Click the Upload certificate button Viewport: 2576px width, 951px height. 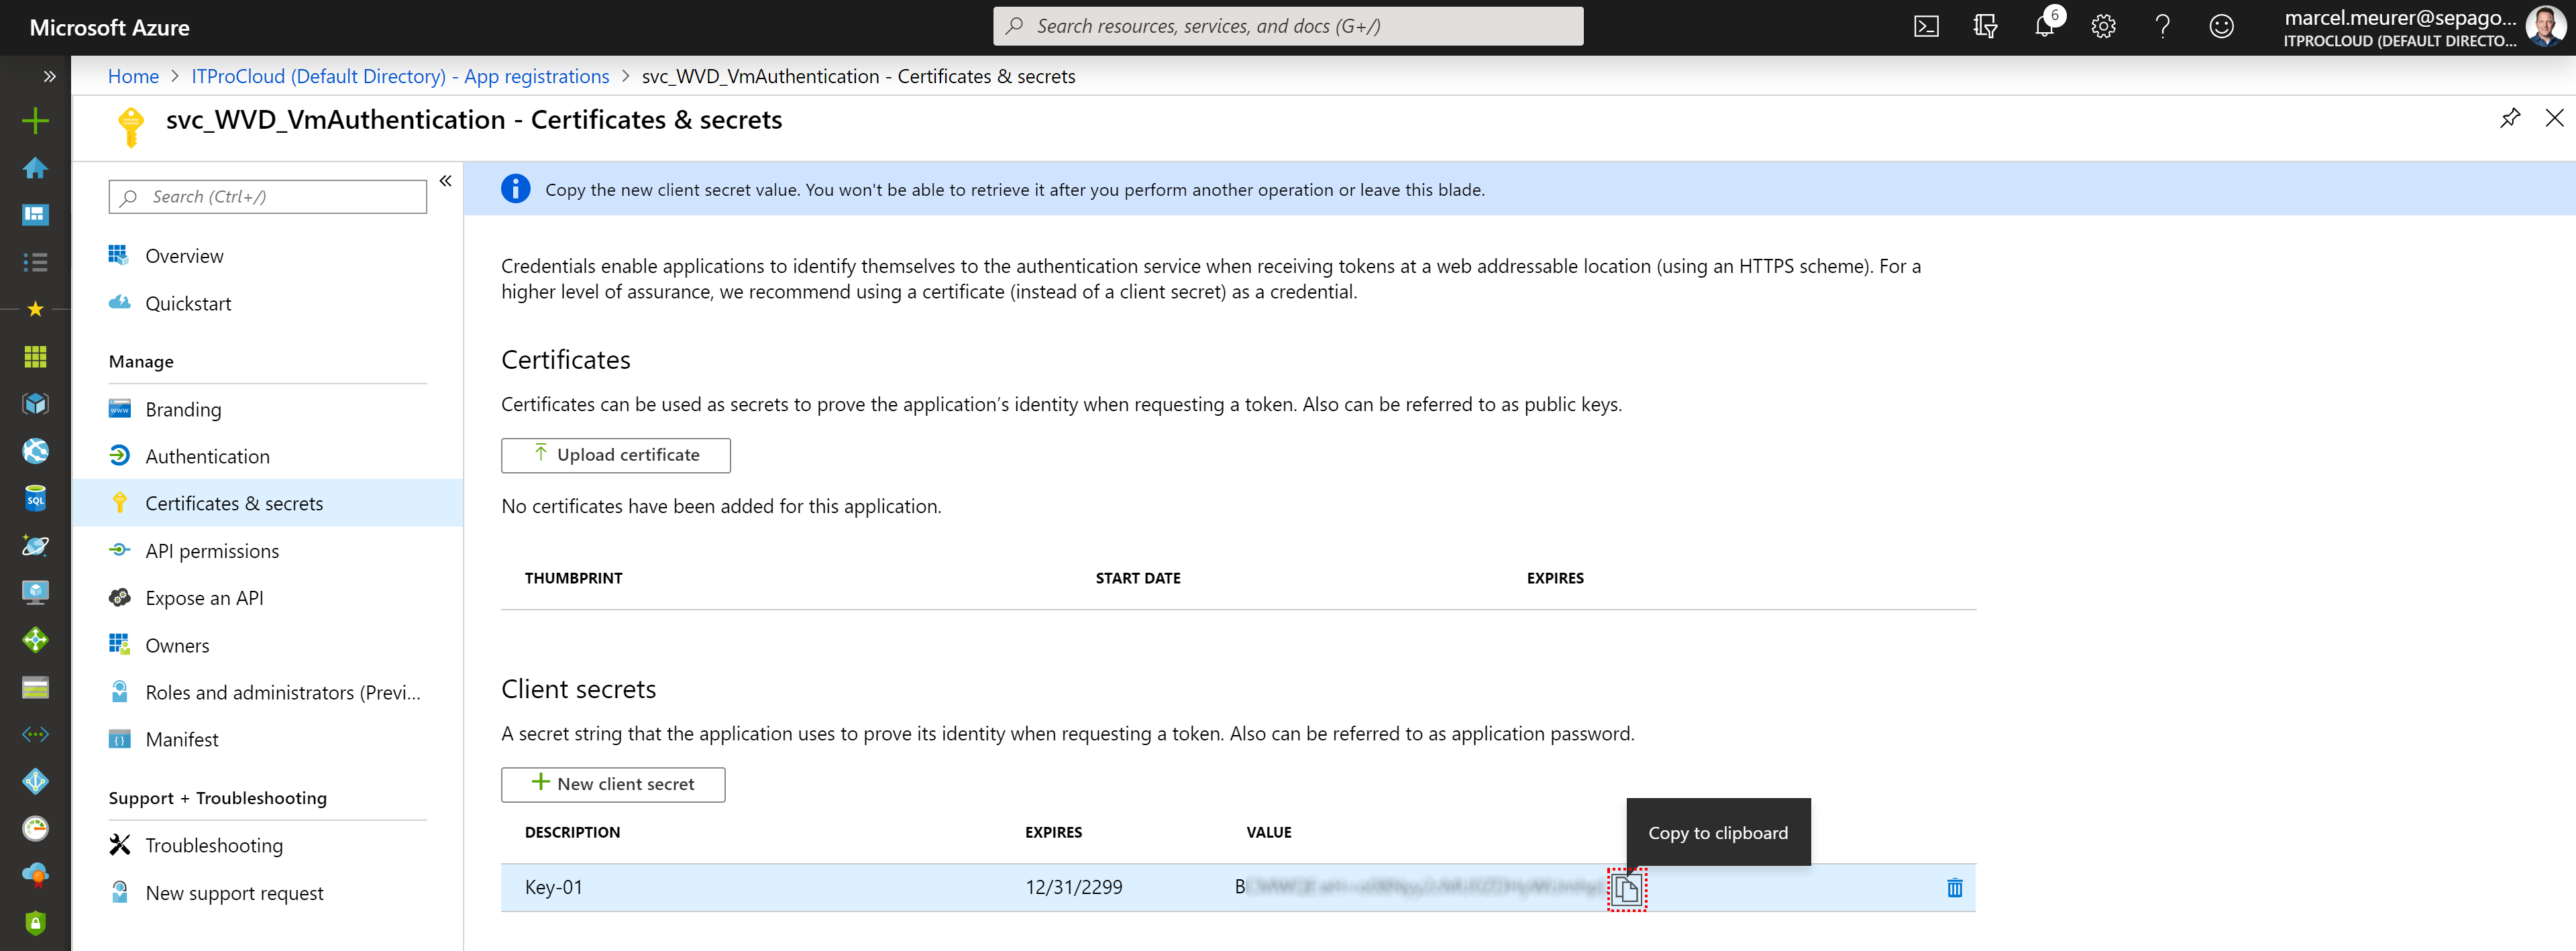tap(616, 455)
